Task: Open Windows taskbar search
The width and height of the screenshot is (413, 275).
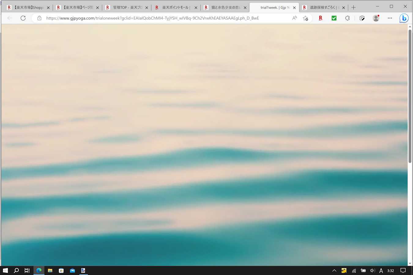Action: 17,270
